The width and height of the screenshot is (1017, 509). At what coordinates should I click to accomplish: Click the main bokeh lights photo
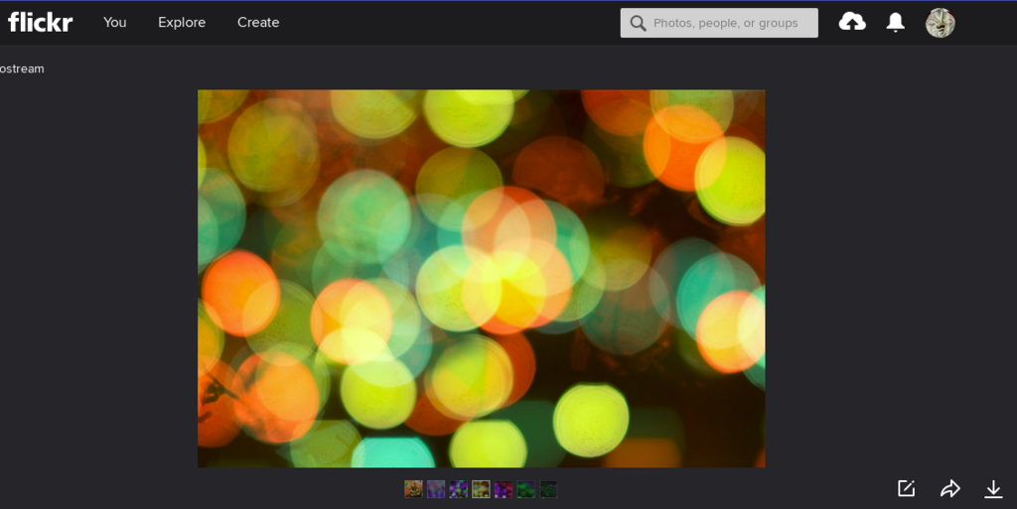tap(482, 279)
